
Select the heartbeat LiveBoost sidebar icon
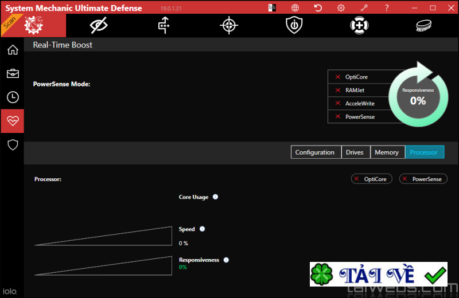(x=12, y=121)
